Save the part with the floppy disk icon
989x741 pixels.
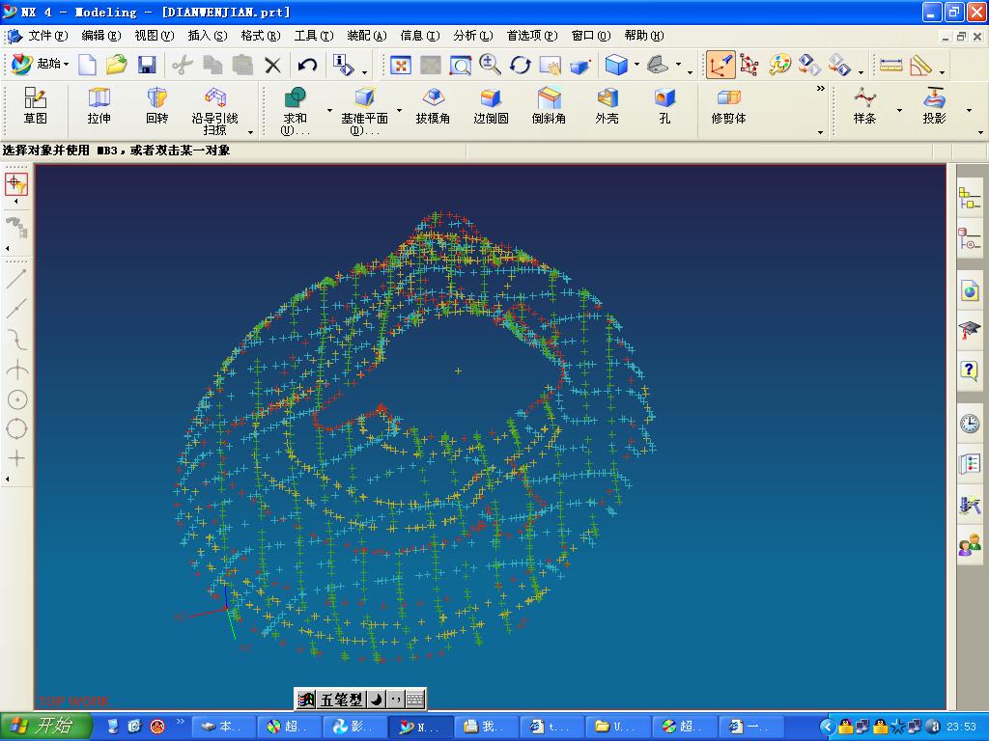[x=147, y=65]
